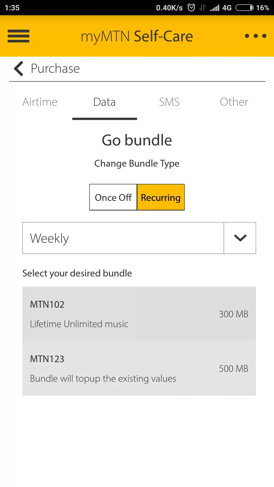Tap the Go bundle heading

click(x=137, y=140)
